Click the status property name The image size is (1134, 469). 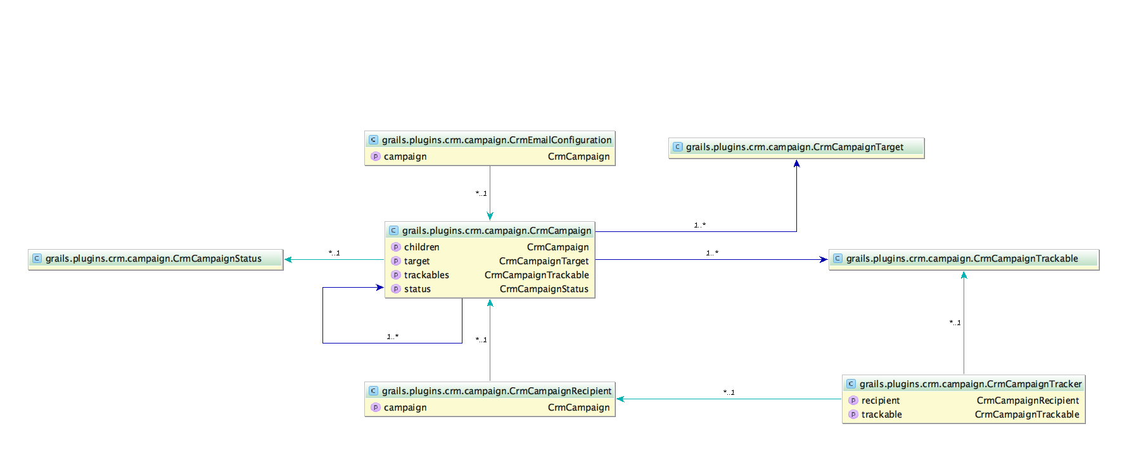(417, 289)
